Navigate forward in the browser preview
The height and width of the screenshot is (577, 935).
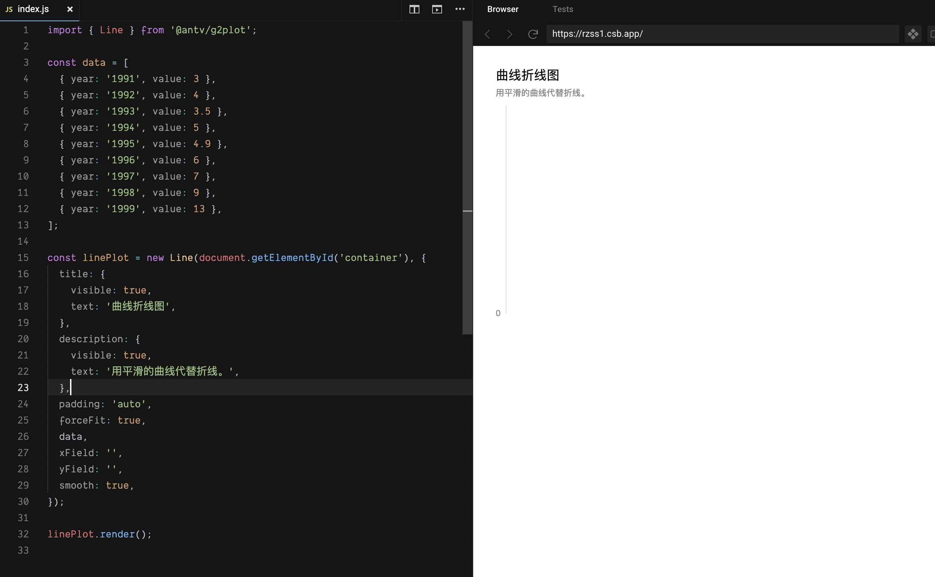pos(510,34)
